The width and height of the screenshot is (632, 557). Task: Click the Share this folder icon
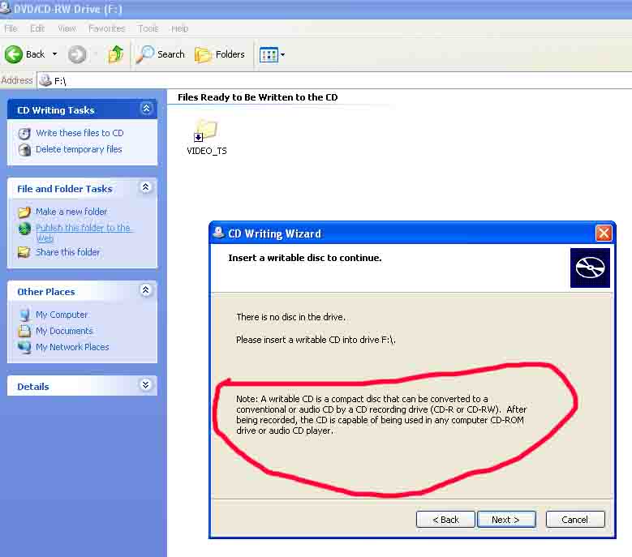pos(24,252)
